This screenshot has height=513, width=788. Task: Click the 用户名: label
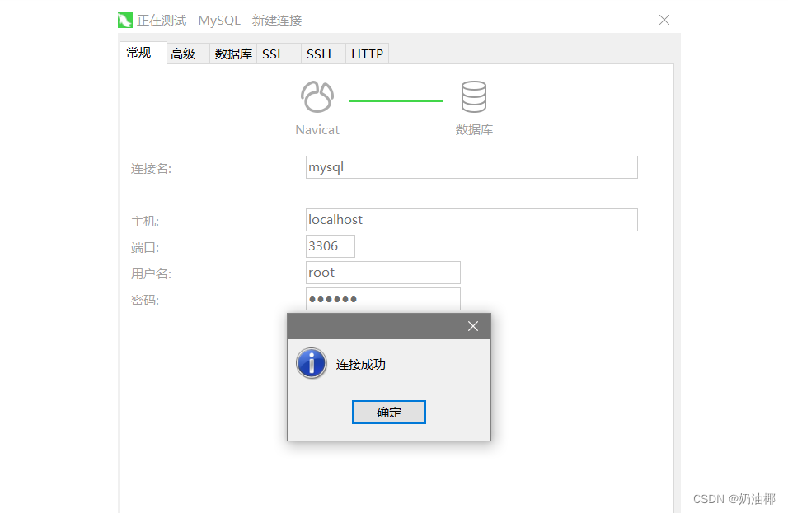[x=151, y=274]
